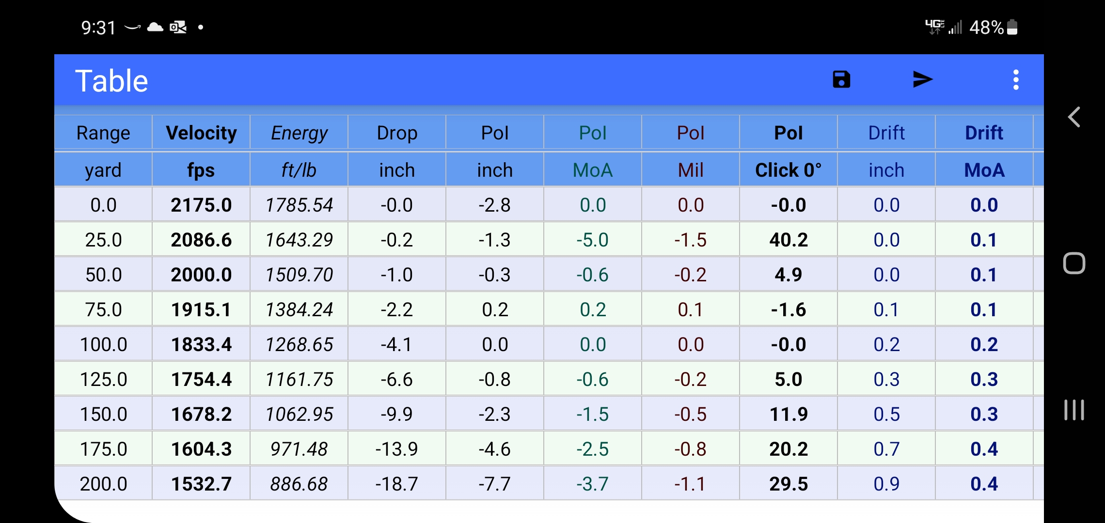This screenshot has width=1105, height=523.
Task: Tap velocity value 2175.0
Action: [x=201, y=205]
